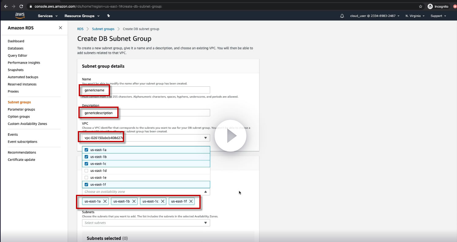Open the notifications bell icon
This screenshot has height=242, width=457.
(x=342, y=16)
